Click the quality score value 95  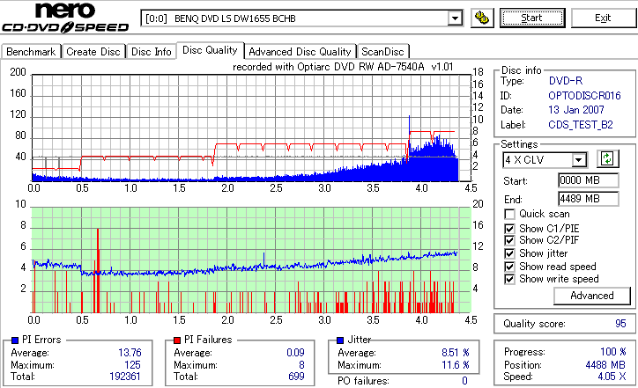coord(620,324)
